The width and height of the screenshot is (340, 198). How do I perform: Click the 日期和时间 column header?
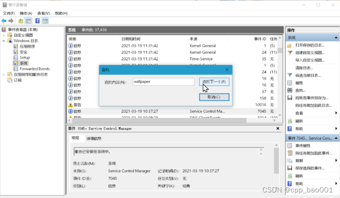[x=153, y=39]
